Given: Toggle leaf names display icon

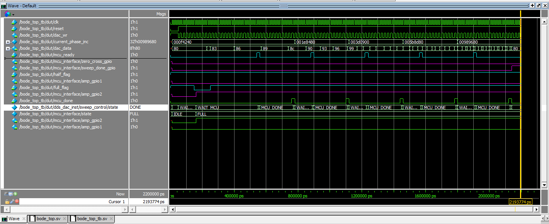Looking at the screenshot, I should (x=6, y=194).
